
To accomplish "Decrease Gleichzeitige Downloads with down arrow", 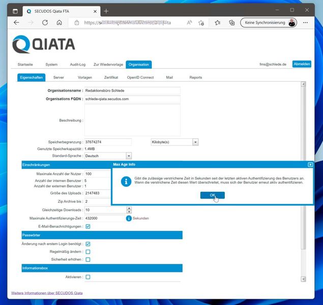I will (129, 212).
